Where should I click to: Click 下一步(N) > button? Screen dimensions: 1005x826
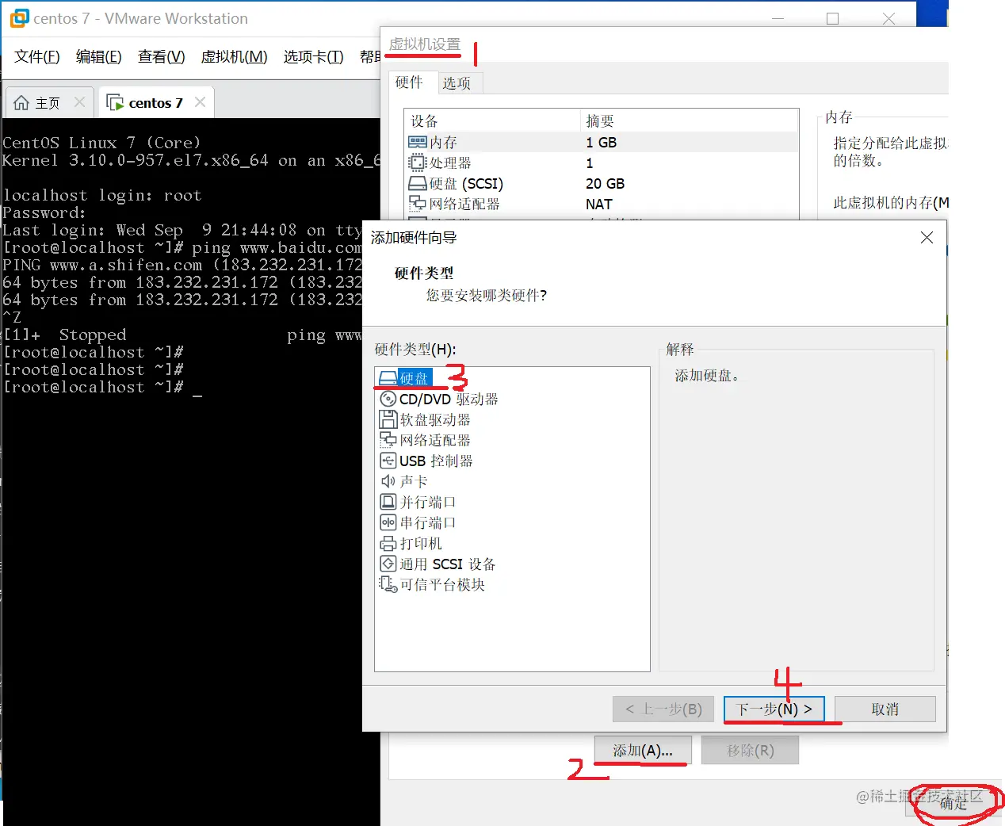(774, 709)
